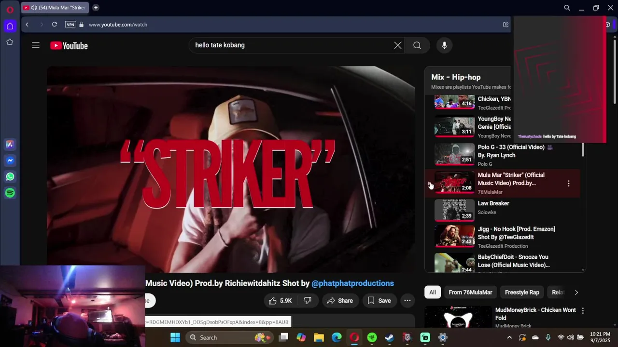
Task: Switch to the Mula Mar Striker tab
Action: point(56,8)
